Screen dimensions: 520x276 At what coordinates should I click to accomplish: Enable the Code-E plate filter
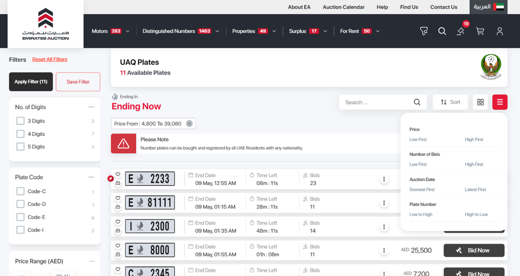pyautogui.click(x=21, y=217)
